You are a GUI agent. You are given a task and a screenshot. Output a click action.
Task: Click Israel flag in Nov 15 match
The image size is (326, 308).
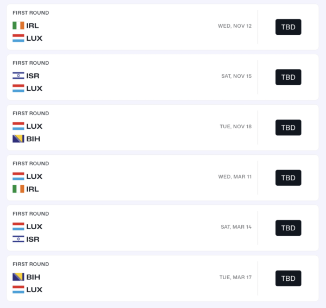click(18, 76)
